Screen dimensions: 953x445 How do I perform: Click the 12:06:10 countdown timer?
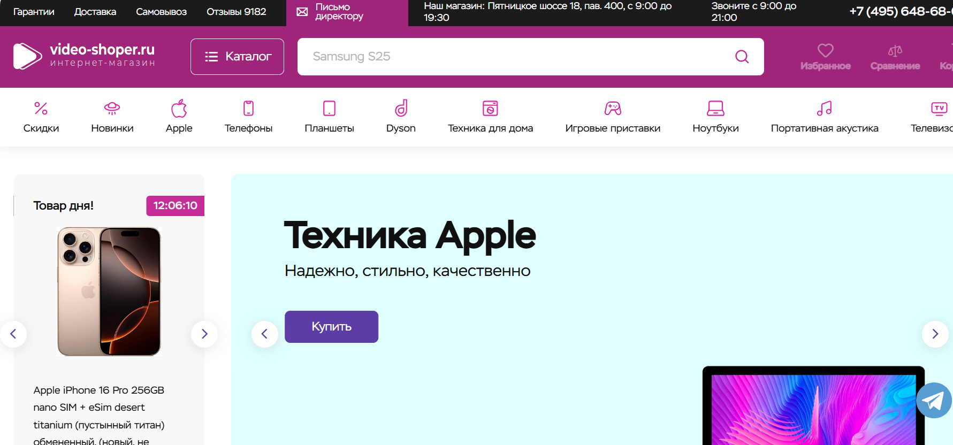coord(176,206)
